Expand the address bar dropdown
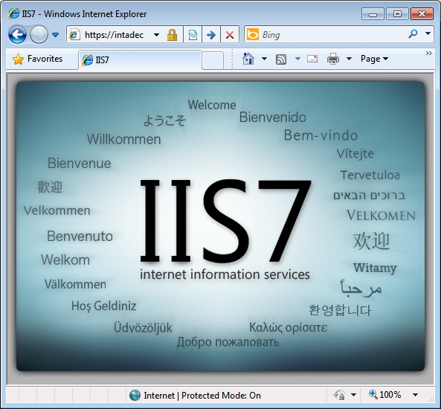This screenshot has width=441, height=409. tap(156, 35)
